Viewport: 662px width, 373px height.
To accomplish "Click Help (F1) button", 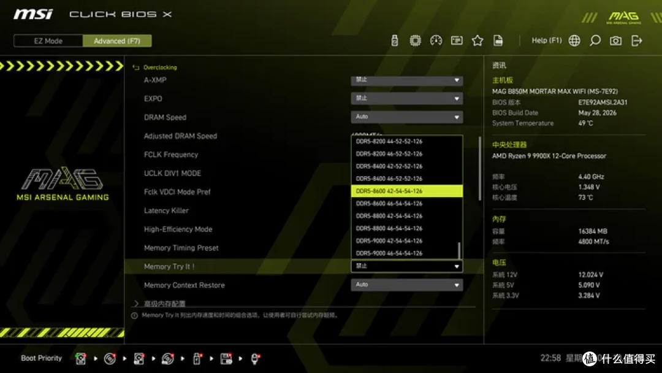I will click(x=546, y=40).
